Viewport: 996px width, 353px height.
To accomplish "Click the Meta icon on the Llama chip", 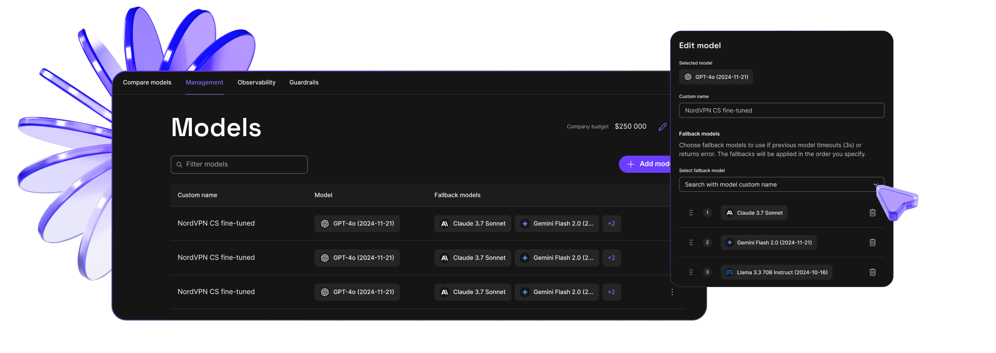I will [729, 272].
